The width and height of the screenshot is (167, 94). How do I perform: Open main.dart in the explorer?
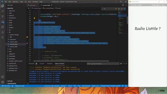pyautogui.click(x=13, y=39)
